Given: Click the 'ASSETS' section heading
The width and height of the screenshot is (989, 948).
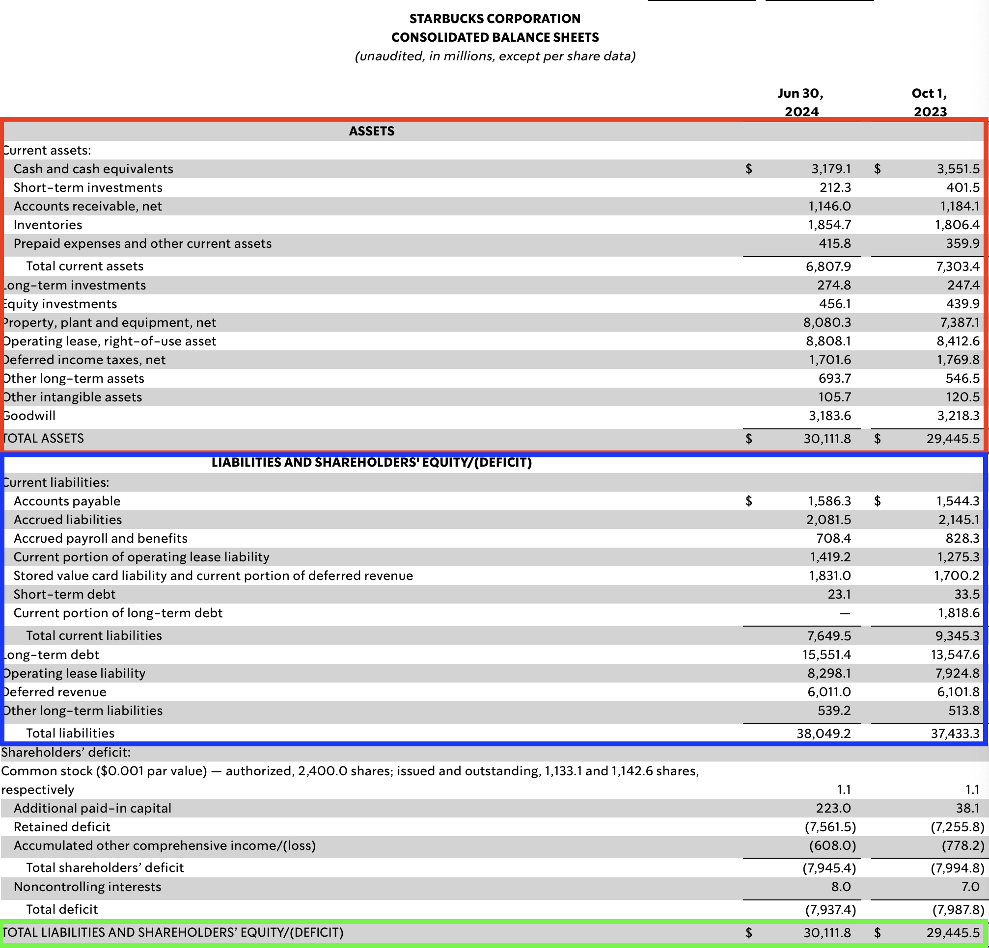Looking at the screenshot, I should coord(372,131).
